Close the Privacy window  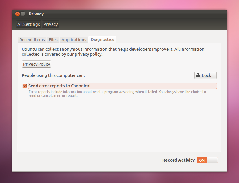pos(18,14)
